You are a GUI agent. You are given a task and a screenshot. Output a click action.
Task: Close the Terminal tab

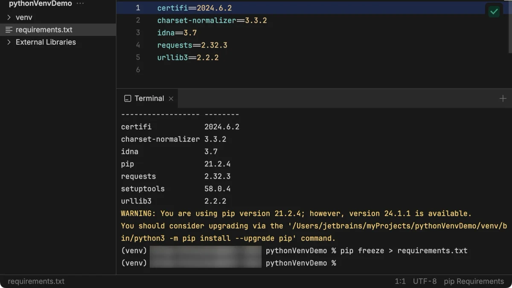pyautogui.click(x=171, y=99)
